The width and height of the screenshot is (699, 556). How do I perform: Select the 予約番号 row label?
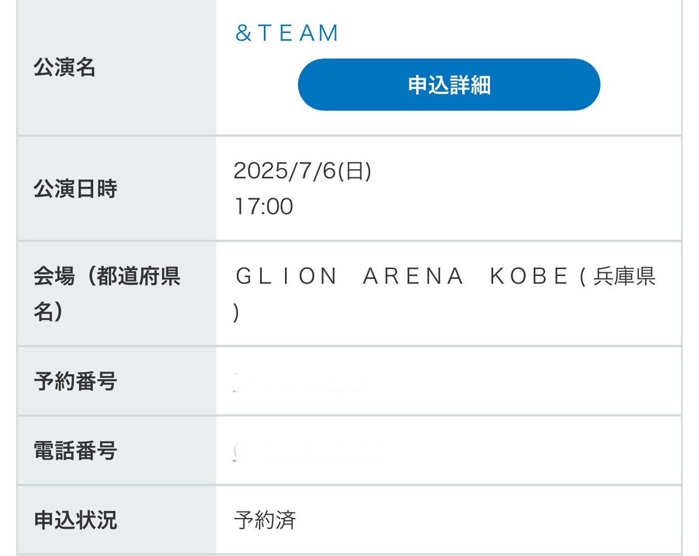click(x=75, y=381)
